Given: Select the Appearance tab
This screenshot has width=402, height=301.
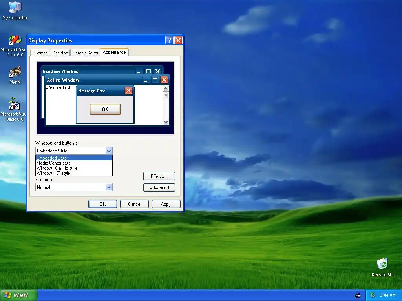Looking at the screenshot, I should pyautogui.click(x=114, y=52).
